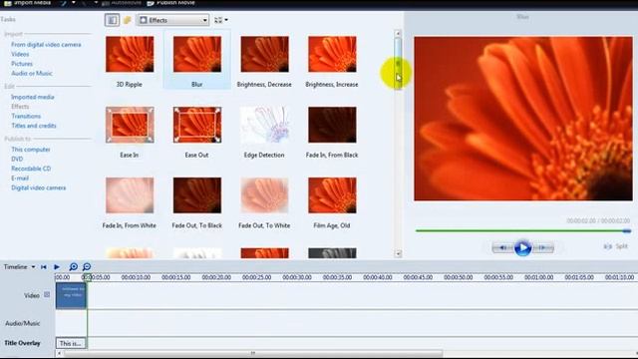Click the Audio or Music import link

31,73
